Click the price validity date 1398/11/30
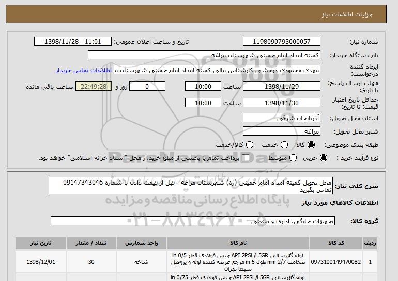The height and width of the screenshot is (281, 398). click(282, 103)
